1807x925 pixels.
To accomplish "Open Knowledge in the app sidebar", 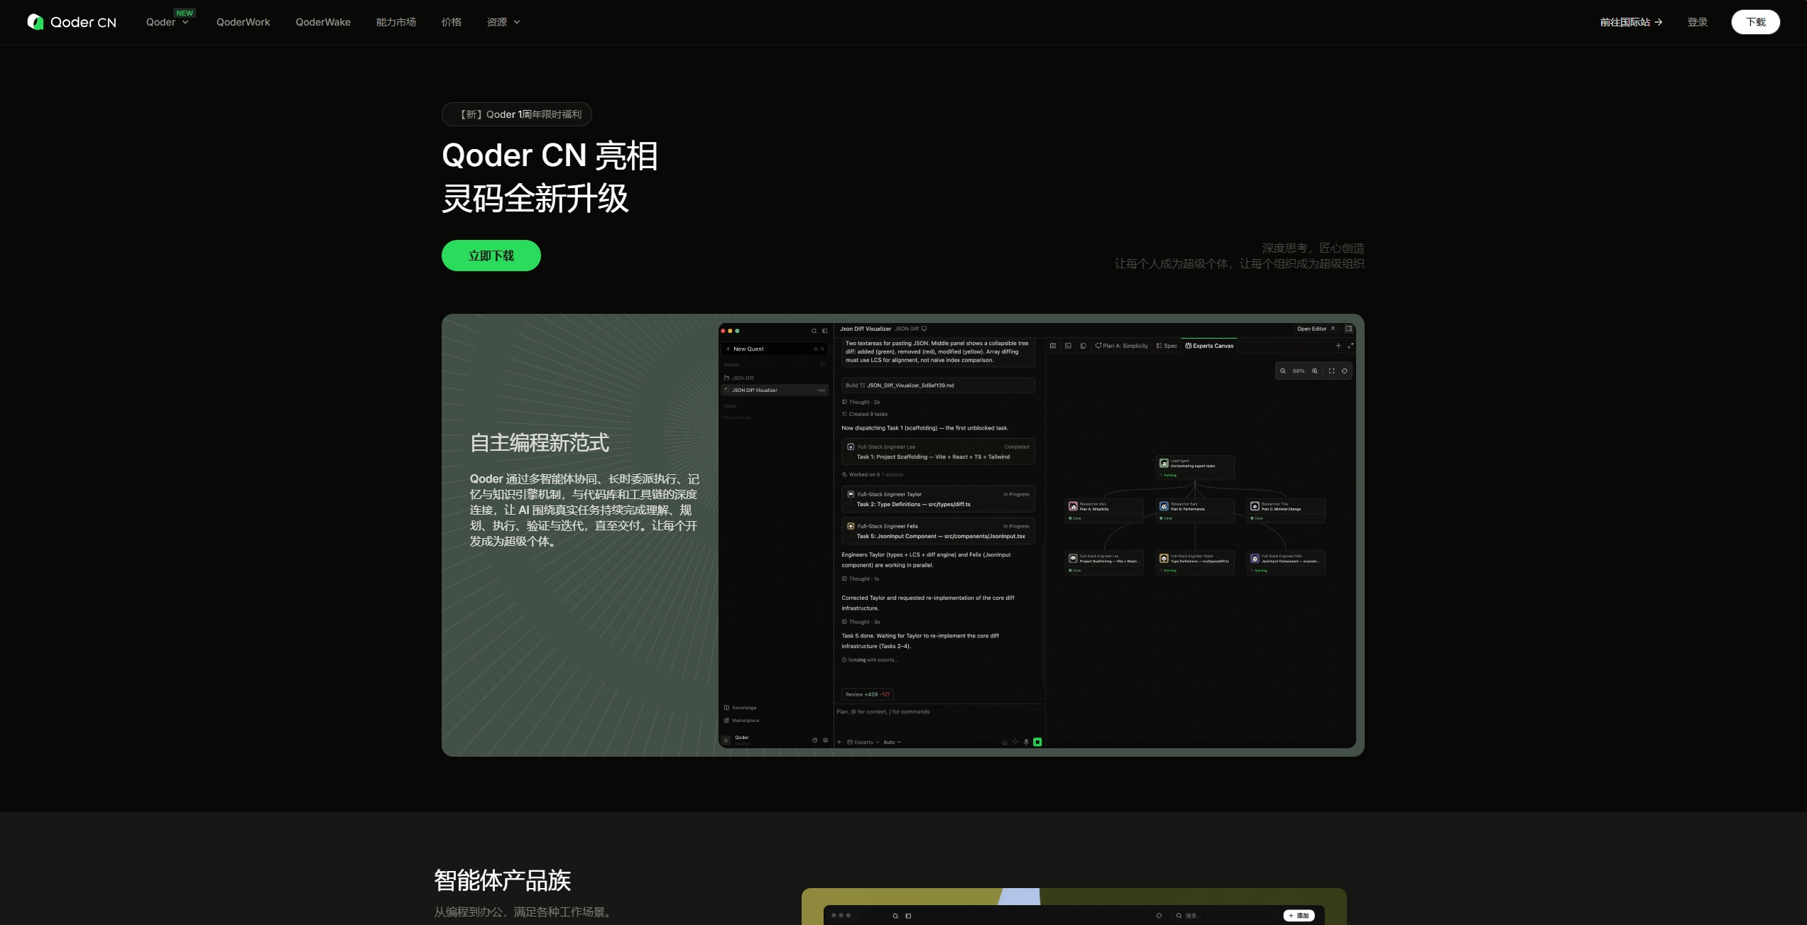I will (741, 707).
